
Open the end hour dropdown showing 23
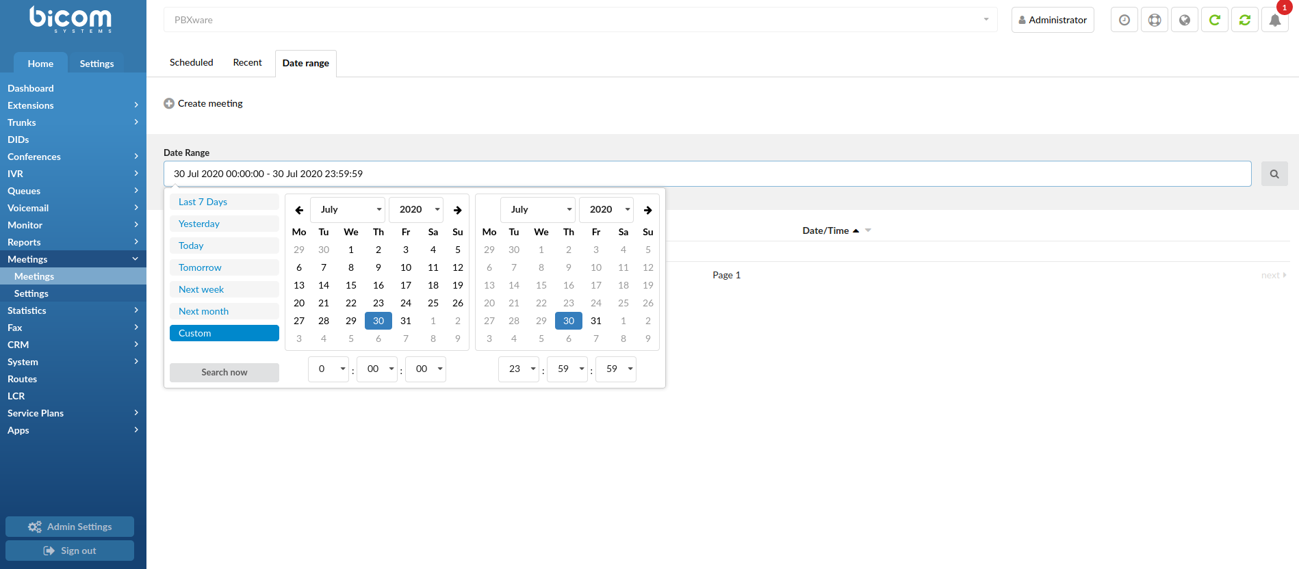coord(519,369)
